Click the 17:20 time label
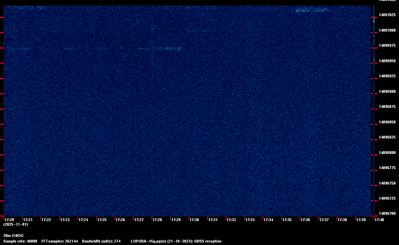This screenshot has width=399, height=245. point(10,220)
